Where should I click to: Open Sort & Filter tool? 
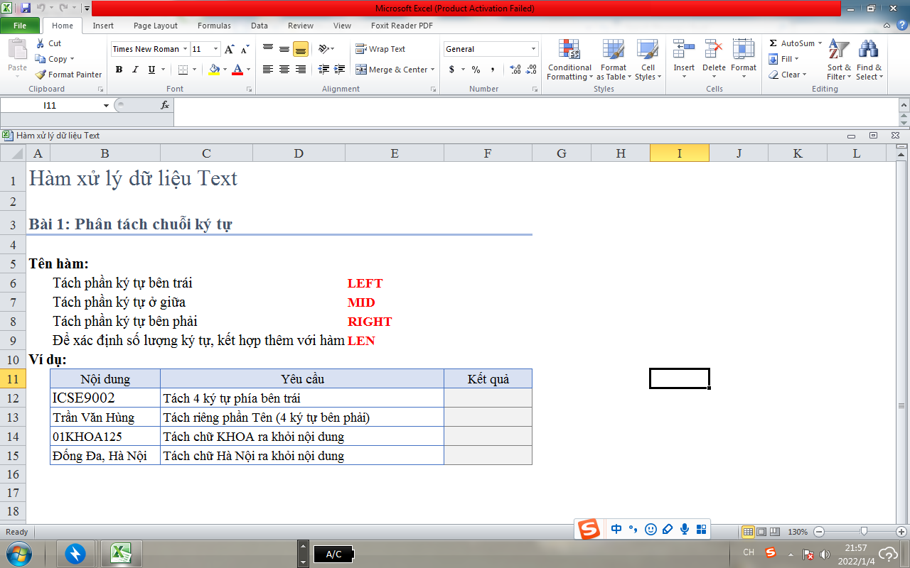pyautogui.click(x=839, y=60)
